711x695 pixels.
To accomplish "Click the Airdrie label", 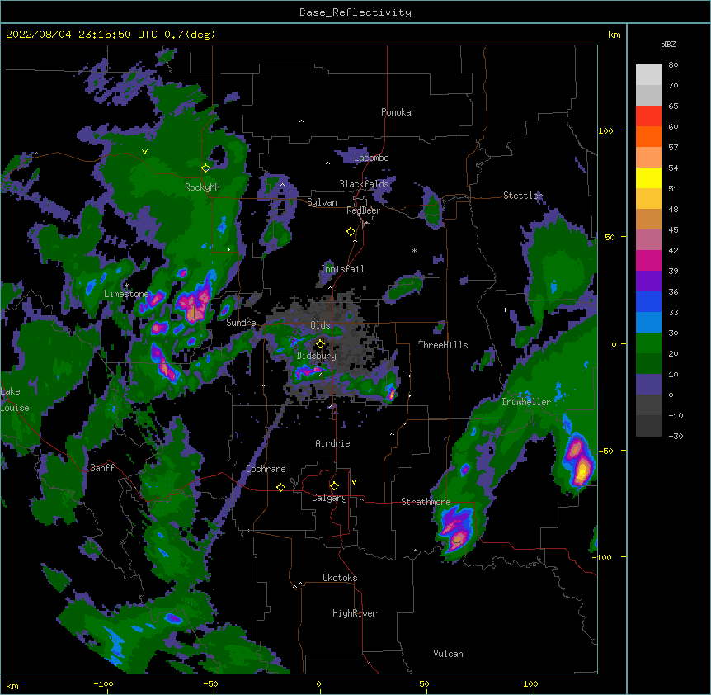I will (333, 443).
